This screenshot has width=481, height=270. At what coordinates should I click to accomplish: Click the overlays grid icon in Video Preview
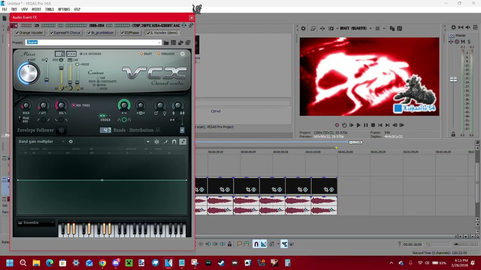[x=378, y=28]
